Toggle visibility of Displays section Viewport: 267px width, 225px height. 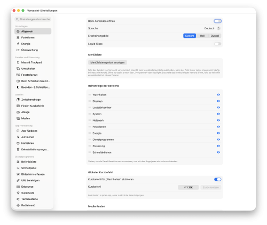[x=218, y=101]
